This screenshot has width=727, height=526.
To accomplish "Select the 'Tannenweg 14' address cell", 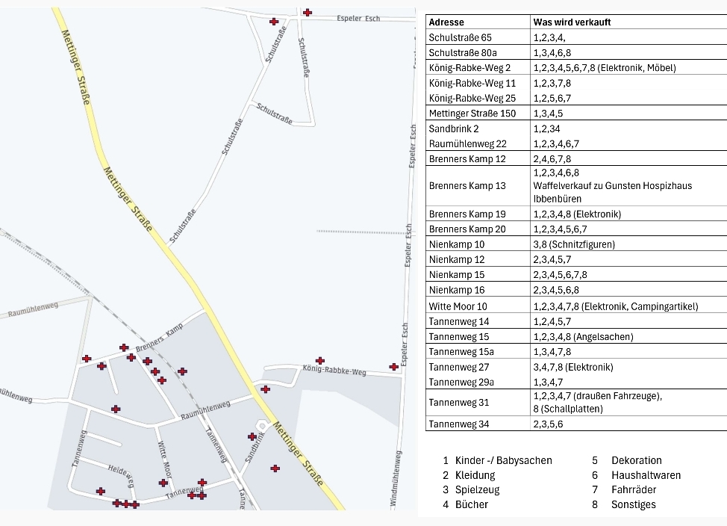I will (x=478, y=321).
